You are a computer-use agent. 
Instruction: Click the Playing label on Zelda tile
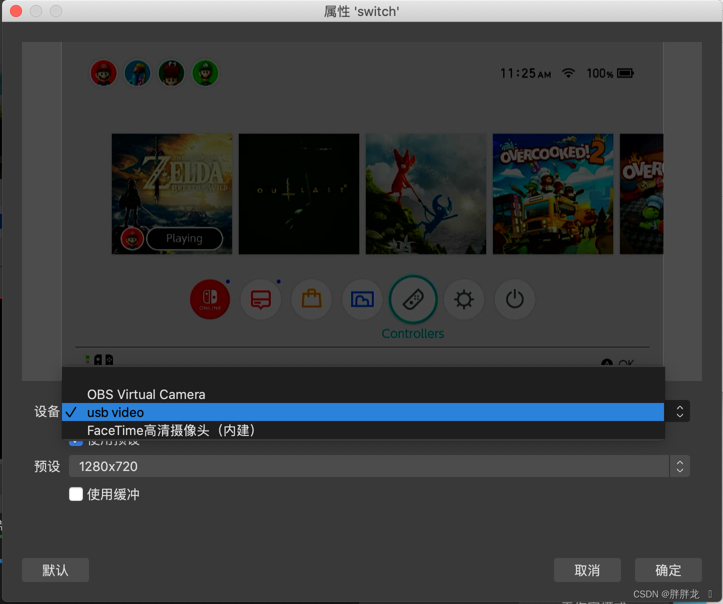pos(184,238)
